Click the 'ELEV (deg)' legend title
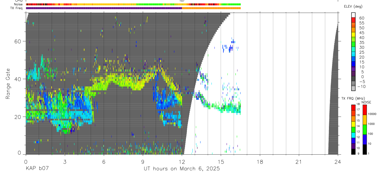This screenshot has width=380, height=175. click(353, 6)
